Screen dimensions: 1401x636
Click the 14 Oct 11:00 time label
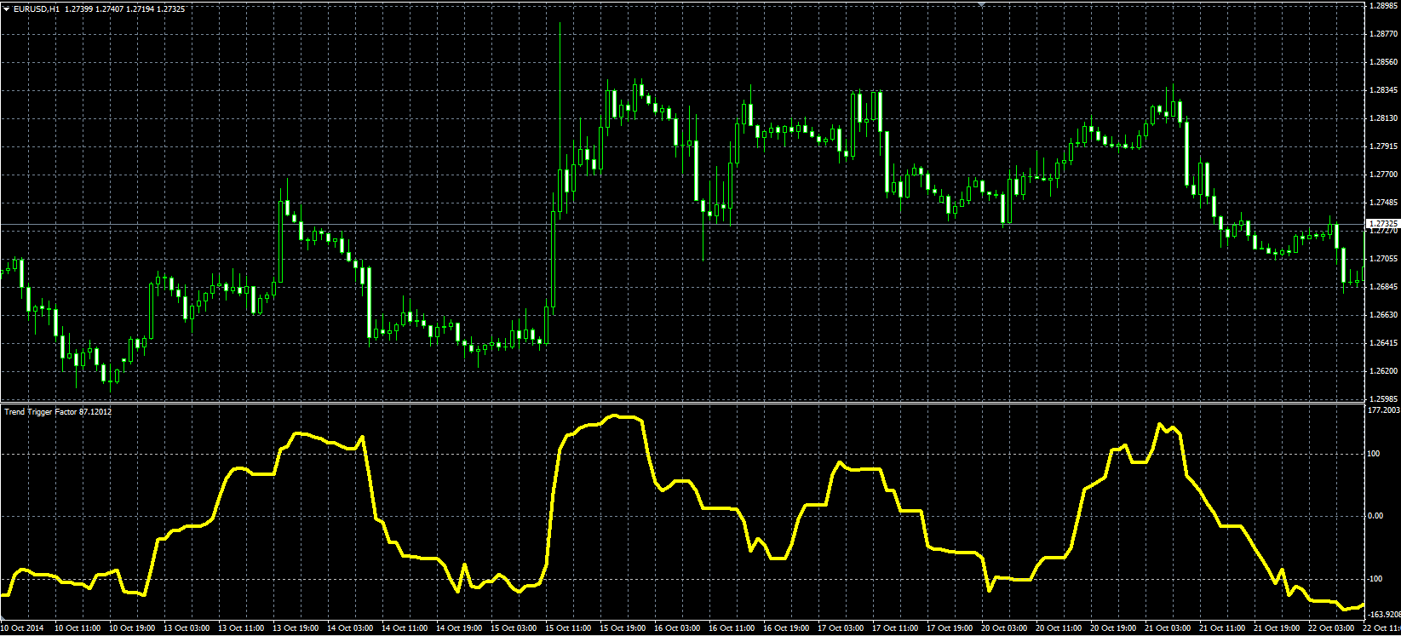point(405,628)
